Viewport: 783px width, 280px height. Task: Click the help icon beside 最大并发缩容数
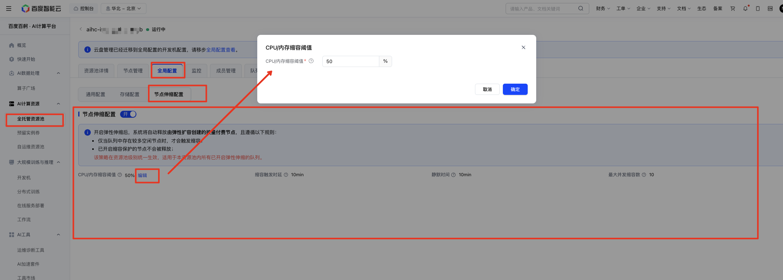click(x=644, y=175)
